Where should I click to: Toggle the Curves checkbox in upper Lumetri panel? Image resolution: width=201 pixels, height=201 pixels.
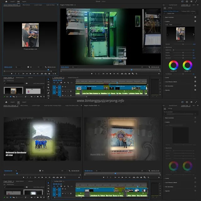(195, 78)
